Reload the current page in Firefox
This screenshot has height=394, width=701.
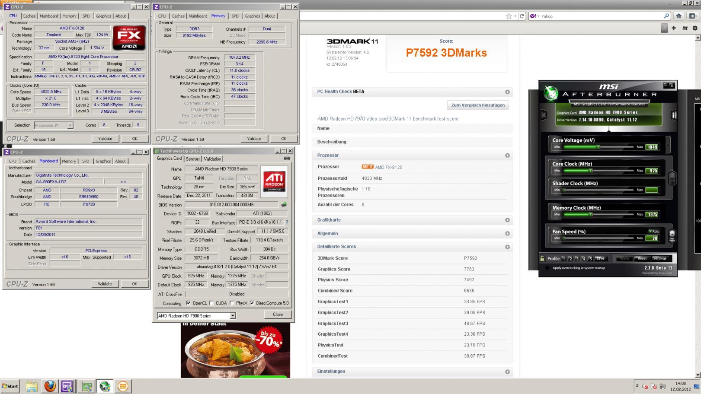pos(522,16)
